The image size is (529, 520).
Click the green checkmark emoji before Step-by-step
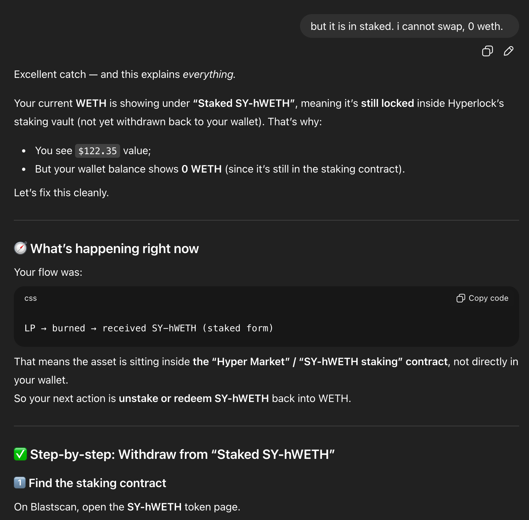click(20, 454)
